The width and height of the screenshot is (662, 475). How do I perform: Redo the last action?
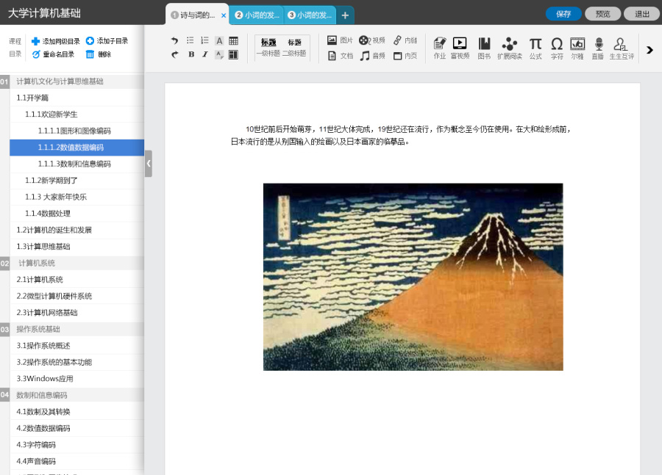[174, 54]
